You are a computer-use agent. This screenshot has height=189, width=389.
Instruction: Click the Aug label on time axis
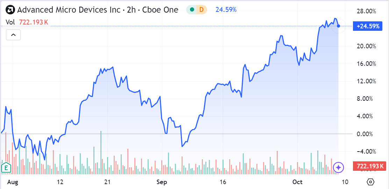coord(12,182)
